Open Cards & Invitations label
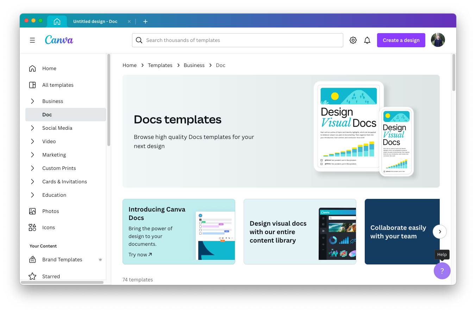The height and width of the screenshot is (311, 476). [x=65, y=182]
